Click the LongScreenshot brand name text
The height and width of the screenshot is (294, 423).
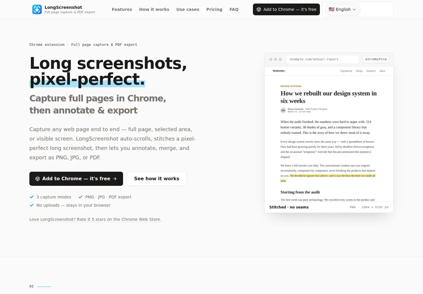63,7
